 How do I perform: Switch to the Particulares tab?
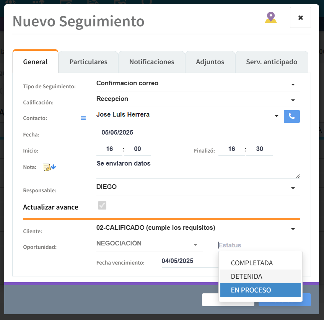[88, 62]
